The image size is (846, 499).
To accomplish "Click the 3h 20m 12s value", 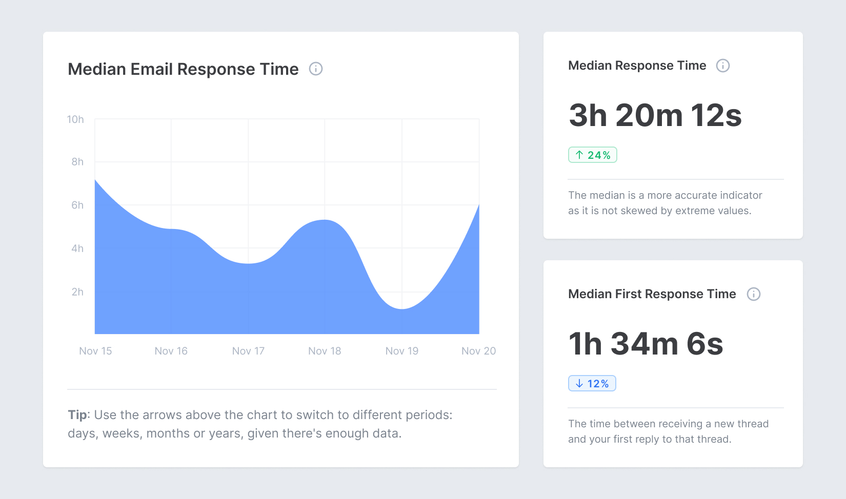I will [x=655, y=116].
